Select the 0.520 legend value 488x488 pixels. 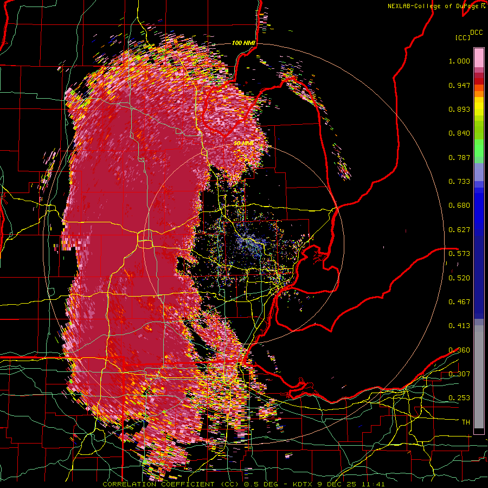459,278
